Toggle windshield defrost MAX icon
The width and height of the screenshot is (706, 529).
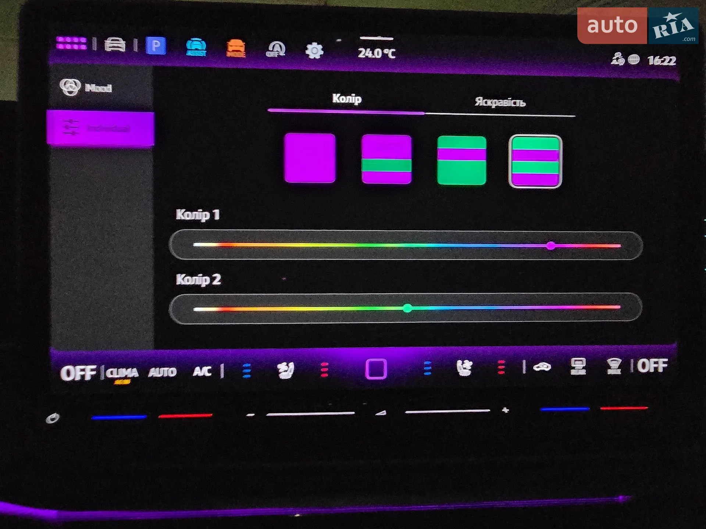pos(614,366)
